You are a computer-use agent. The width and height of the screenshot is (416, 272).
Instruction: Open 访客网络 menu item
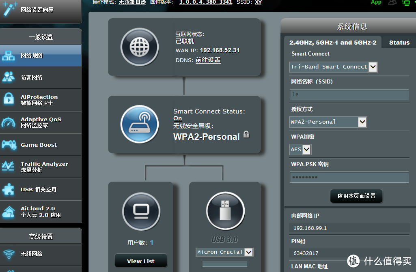[x=41, y=77]
